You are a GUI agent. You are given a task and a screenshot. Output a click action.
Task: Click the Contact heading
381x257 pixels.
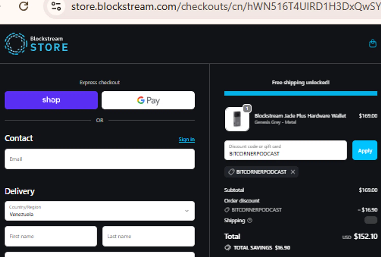coord(19,138)
